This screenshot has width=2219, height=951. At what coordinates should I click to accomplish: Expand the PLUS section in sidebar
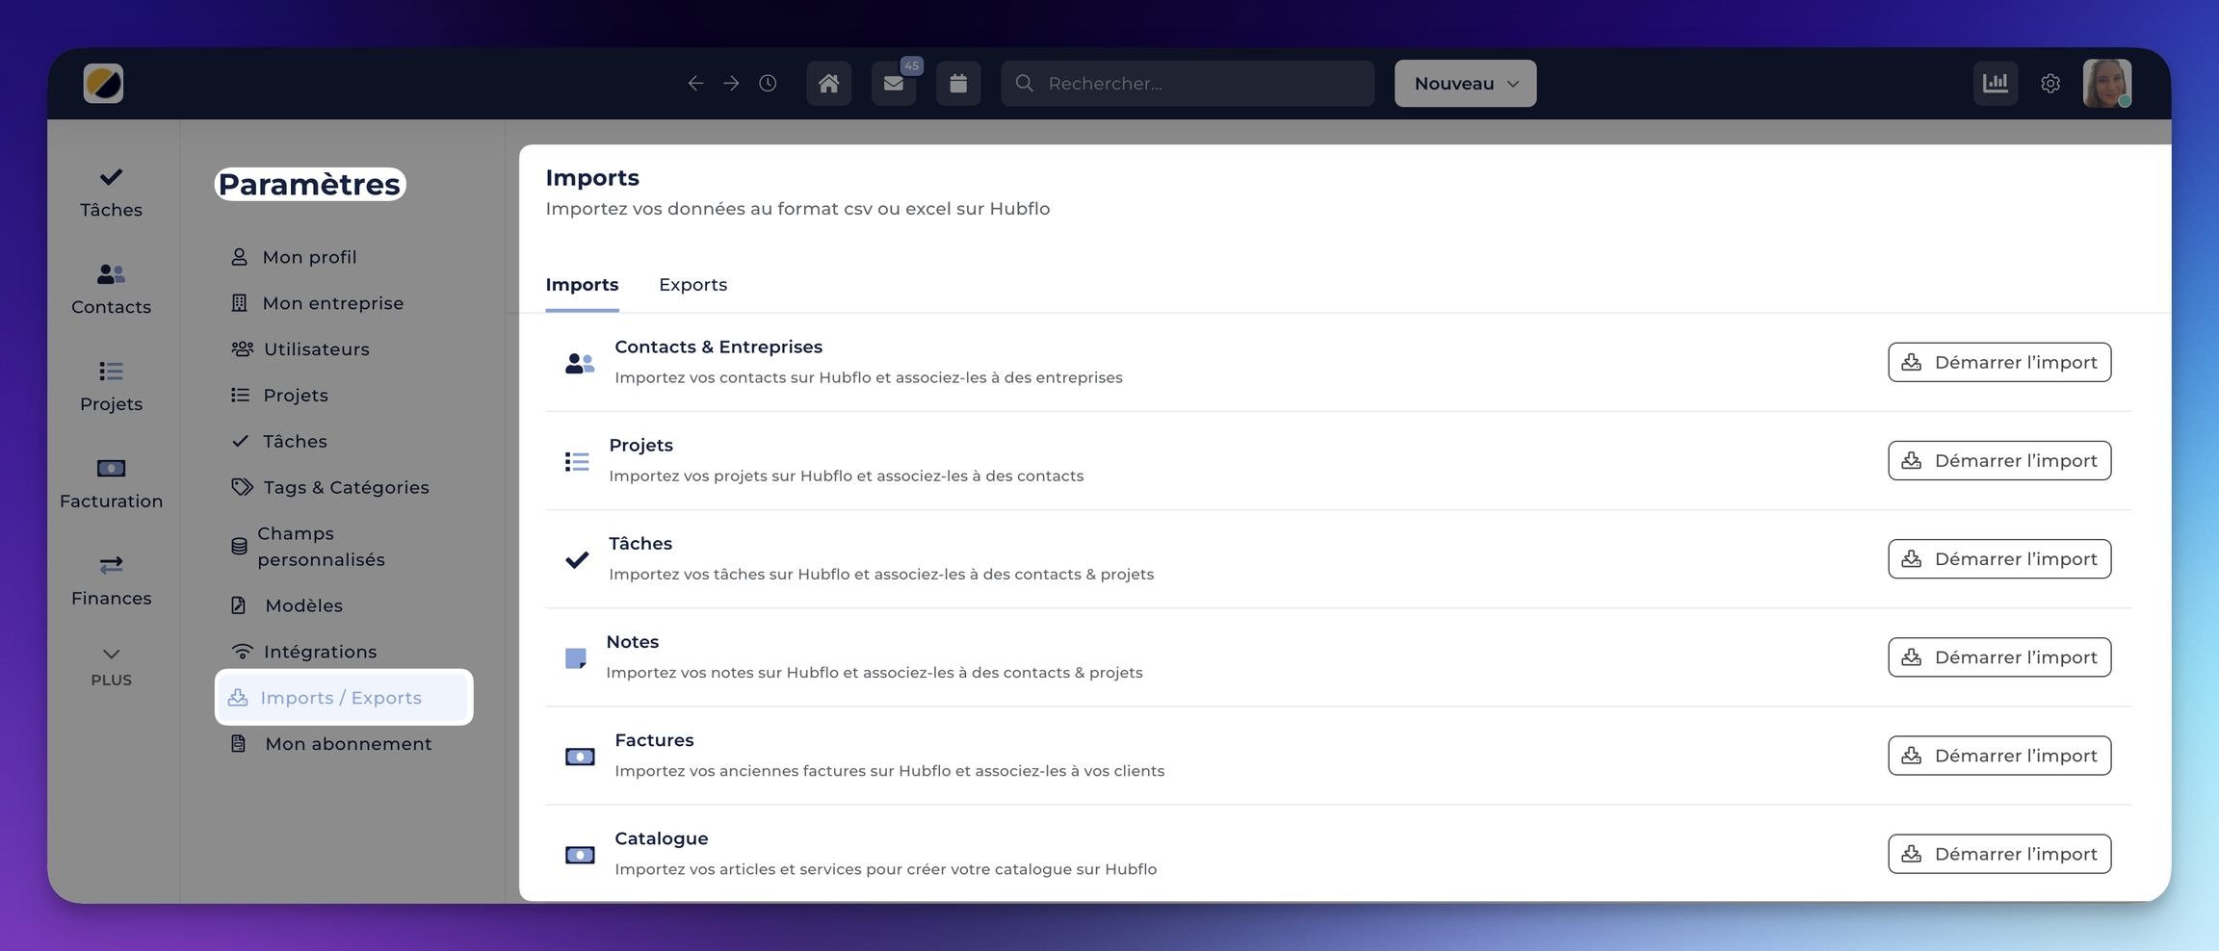point(111,666)
